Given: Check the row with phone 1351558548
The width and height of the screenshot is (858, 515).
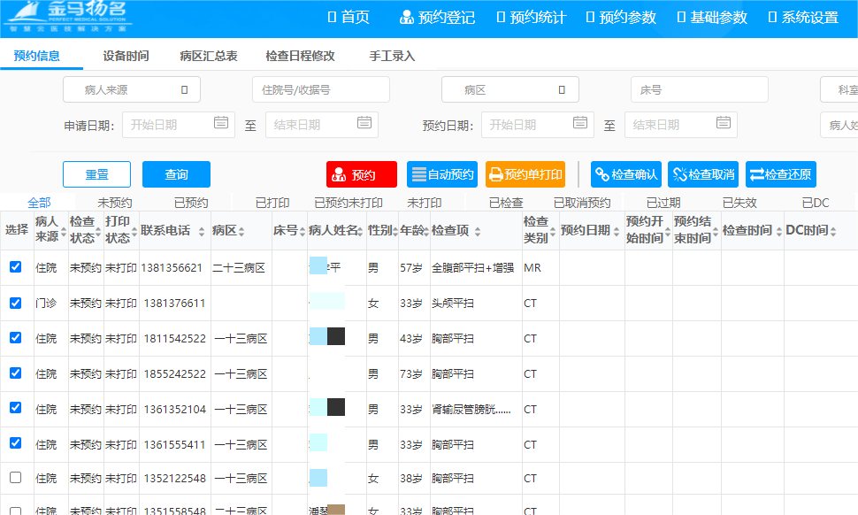Looking at the screenshot, I should (x=15, y=511).
